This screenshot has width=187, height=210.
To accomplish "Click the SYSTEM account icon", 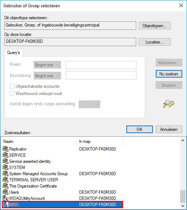I will click(5, 167).
